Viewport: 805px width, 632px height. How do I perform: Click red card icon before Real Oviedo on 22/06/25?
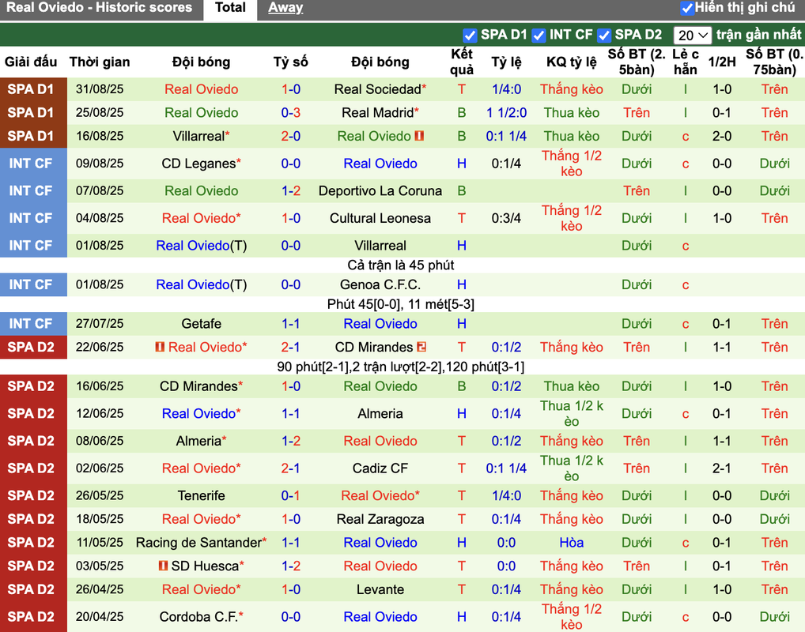[x=160, y=348]
